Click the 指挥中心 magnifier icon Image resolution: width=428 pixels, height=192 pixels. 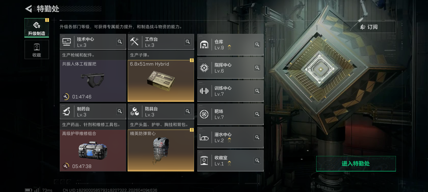pyautogui.click(x=257, y=68)
